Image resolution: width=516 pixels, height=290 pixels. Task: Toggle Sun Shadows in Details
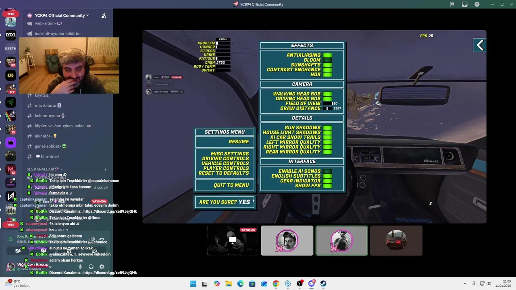click(x=327, y=128)
